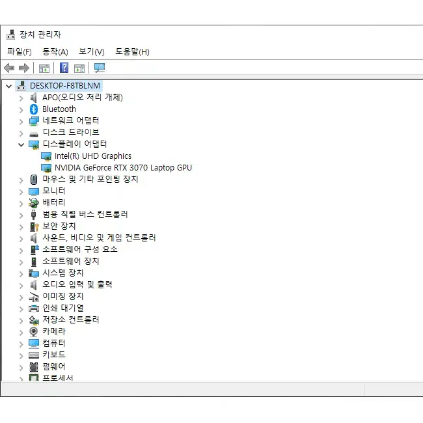Click the 저장소 컨트롤러 storage icon
Image resolution: width=423 pixels, height=423 pixels.
click(34, 320)
